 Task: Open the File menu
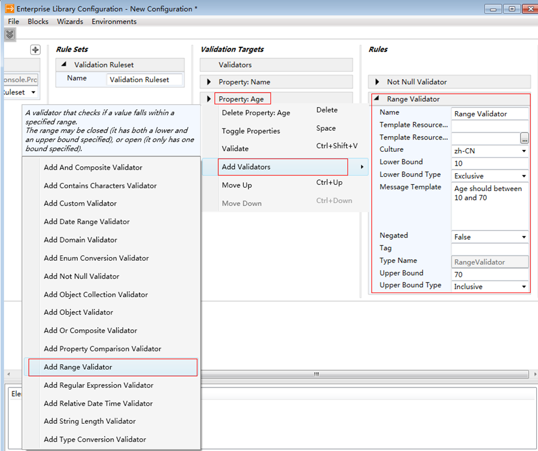click(13, 21)
